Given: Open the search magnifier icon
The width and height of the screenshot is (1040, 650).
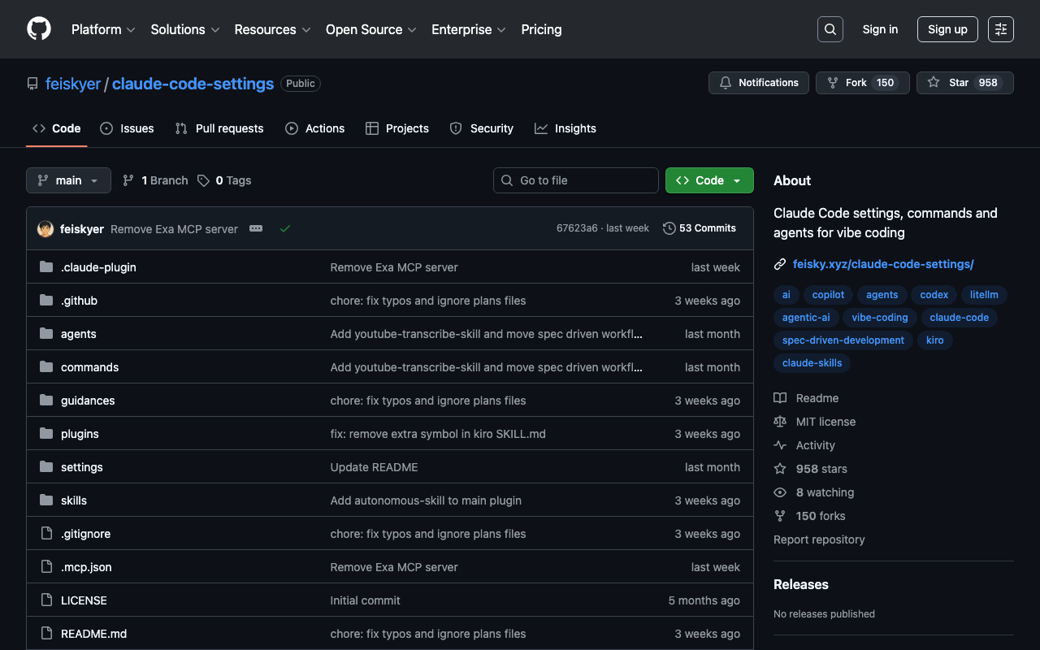Looking at the screenshot, I should (830, 29).
